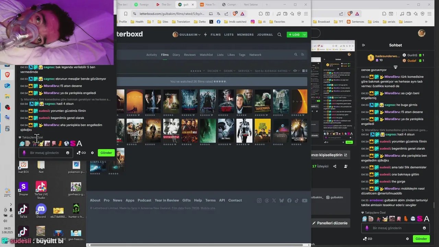This screenshot has width=439, height=247.
Task: Switch to the Yeni Sekme browser tab
Action: [x=251, y=4]
